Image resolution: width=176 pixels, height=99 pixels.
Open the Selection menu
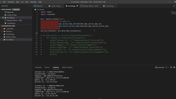click(x=11, y=2)
